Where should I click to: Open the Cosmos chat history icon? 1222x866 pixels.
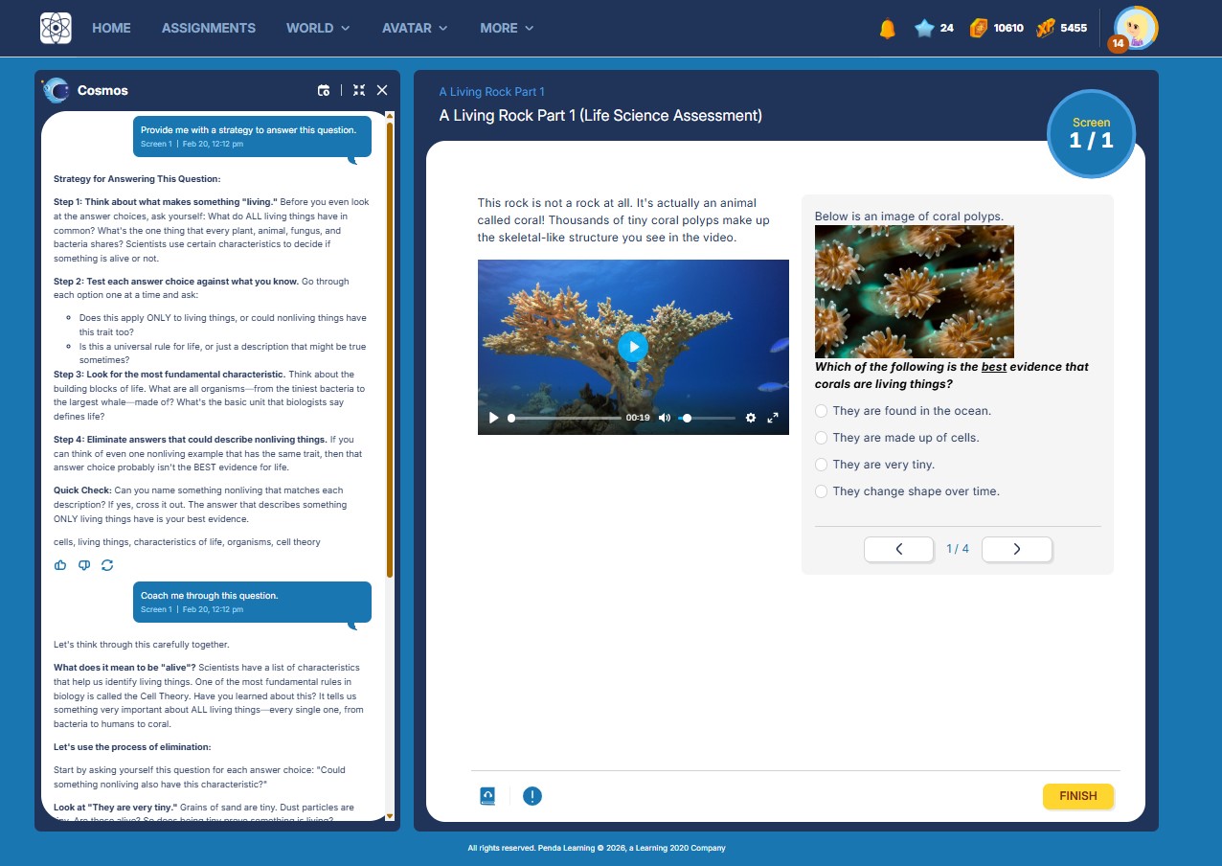coord(324,90)
